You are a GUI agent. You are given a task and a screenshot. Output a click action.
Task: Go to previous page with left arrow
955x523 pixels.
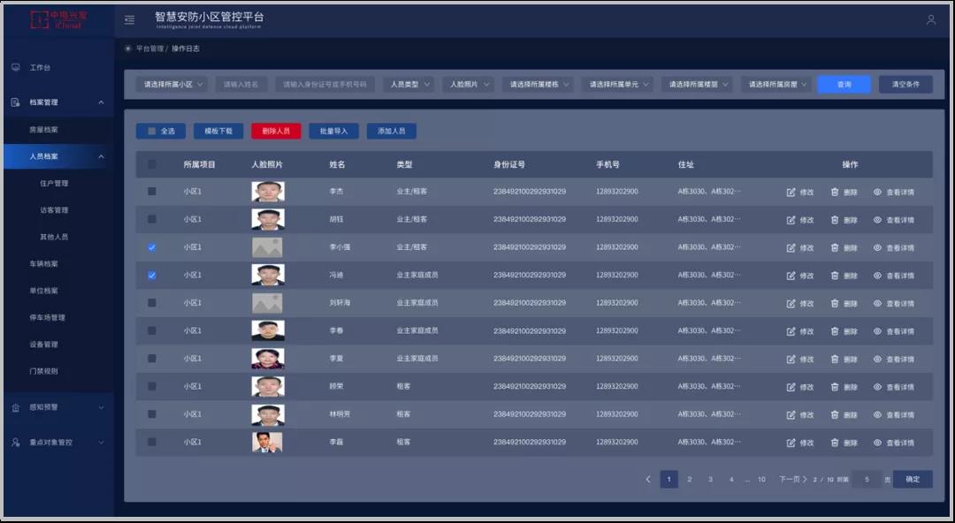[x=648, y=480]
